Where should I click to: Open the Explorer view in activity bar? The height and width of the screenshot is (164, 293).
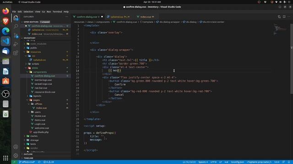(16, 18)
